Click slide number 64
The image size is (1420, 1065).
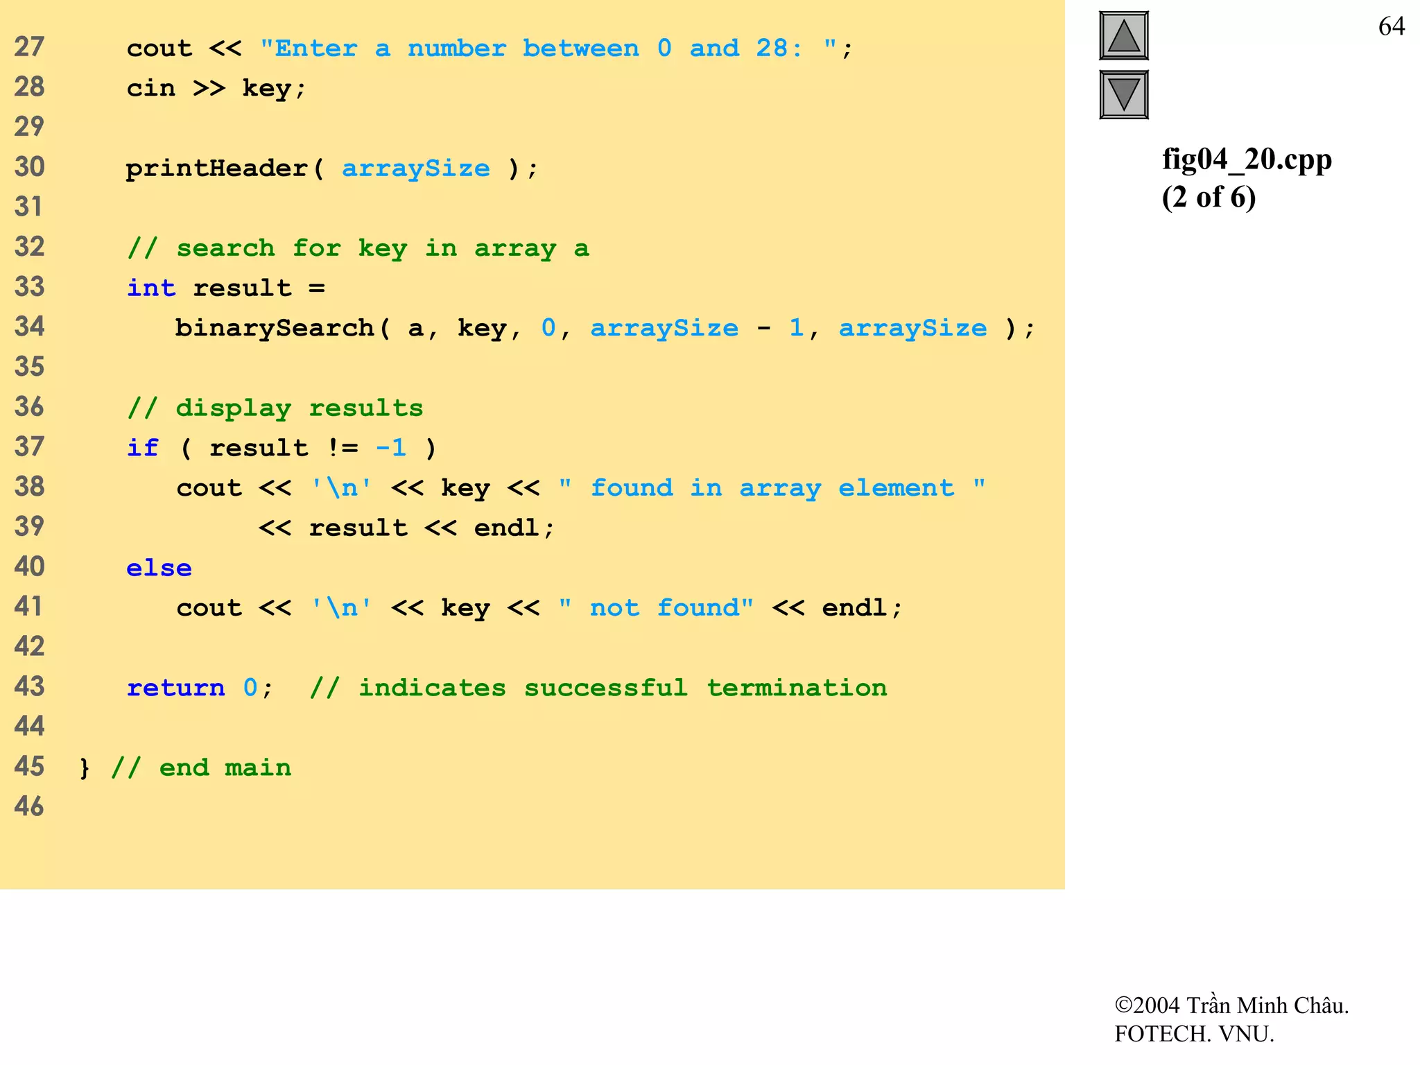[1391, 26]
